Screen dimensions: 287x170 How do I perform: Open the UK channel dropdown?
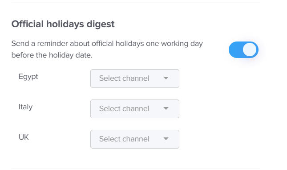click(x=135, y=139)
